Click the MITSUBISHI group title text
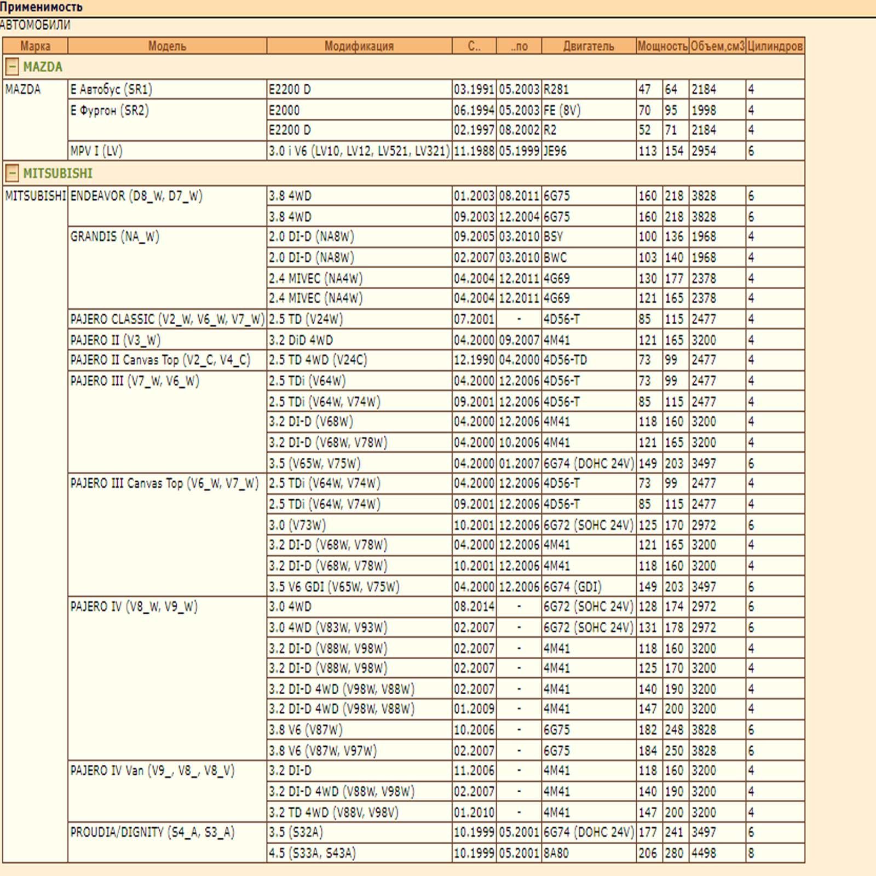This screenshot has height=876, width=876. pyautogui.click(x=57, y=174)
